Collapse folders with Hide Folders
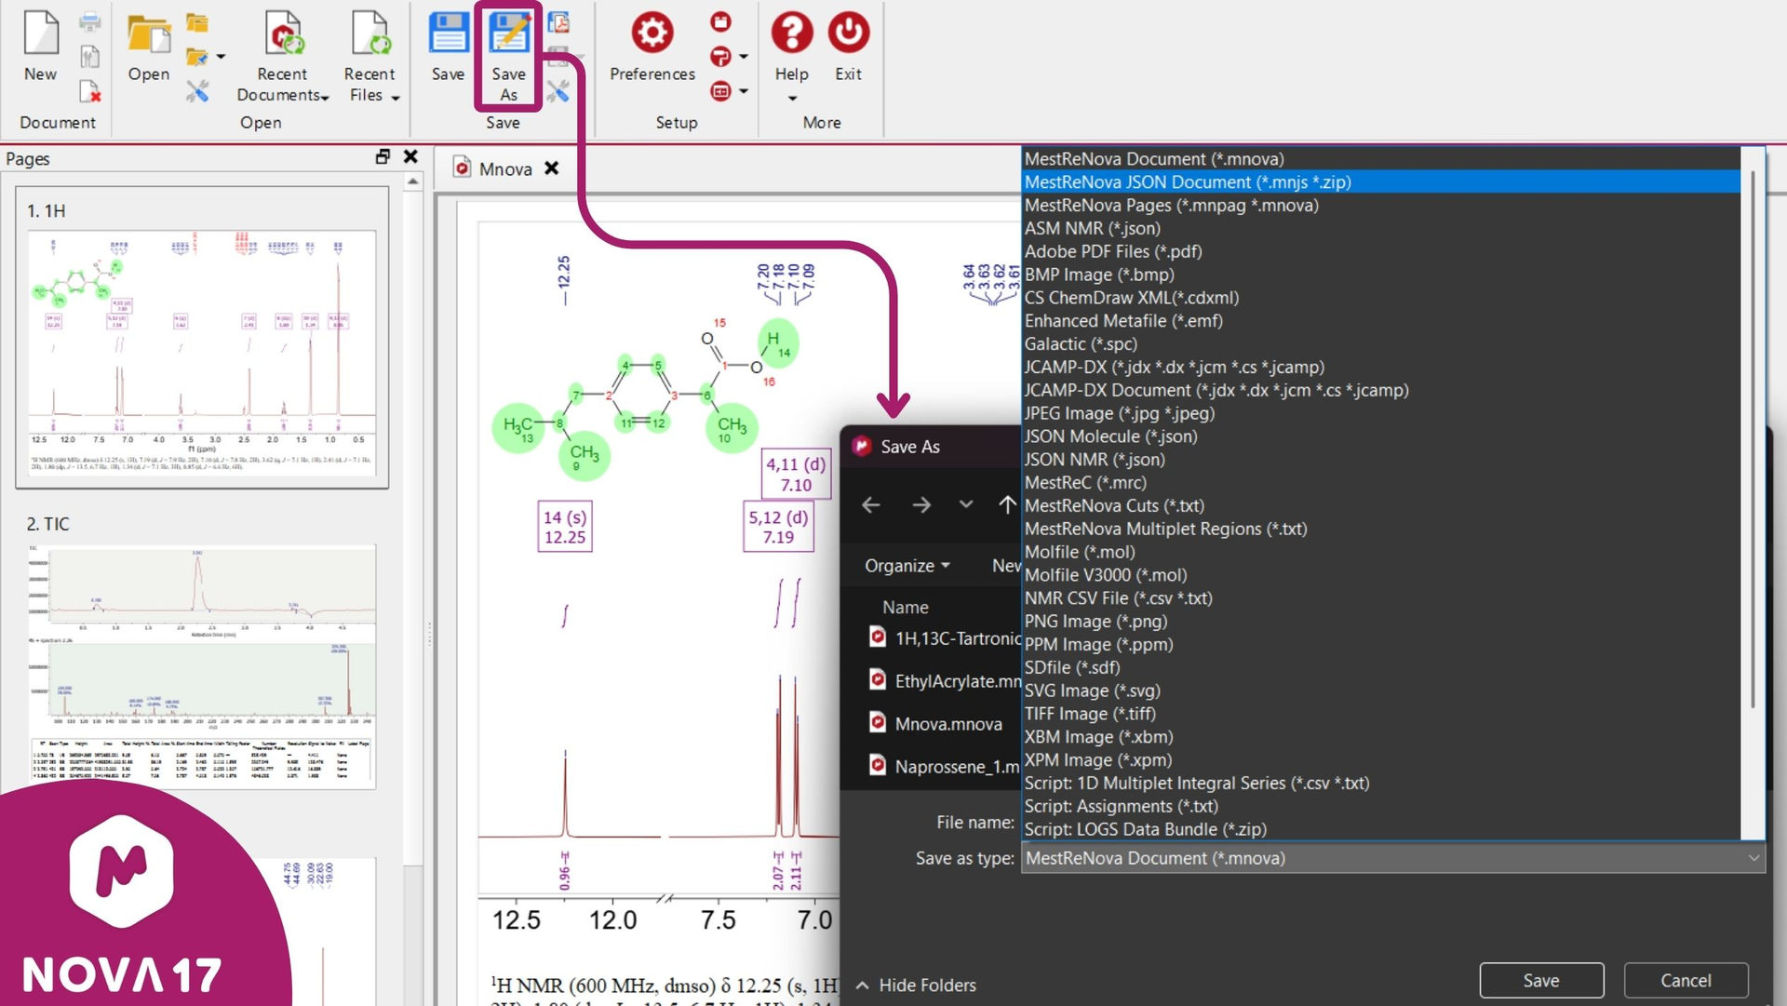The height and width of the screenshot is (1006, 1787). (x=916, y=985)
